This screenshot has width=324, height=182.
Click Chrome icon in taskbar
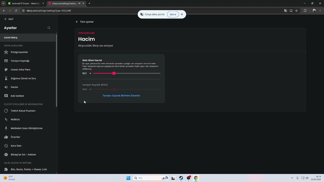pos(196,178)
